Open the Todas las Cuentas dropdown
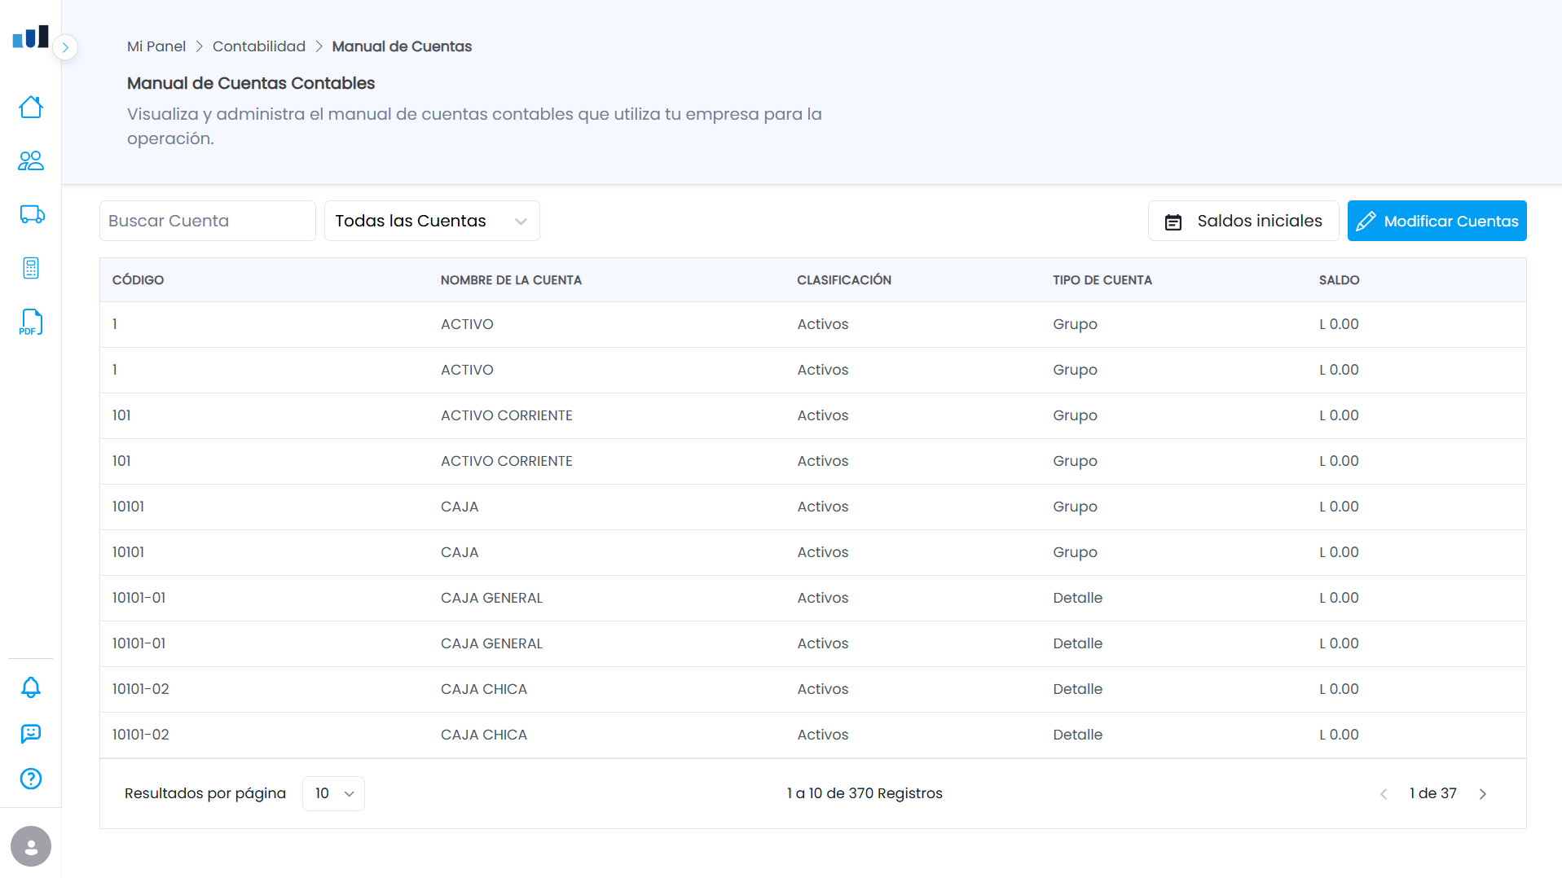 click(432, 221)
